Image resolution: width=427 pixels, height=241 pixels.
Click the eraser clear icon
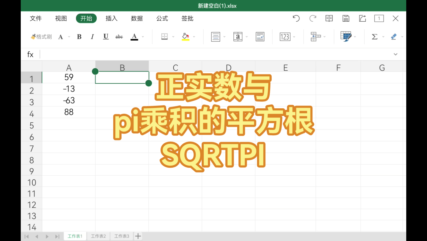(394, 37)
